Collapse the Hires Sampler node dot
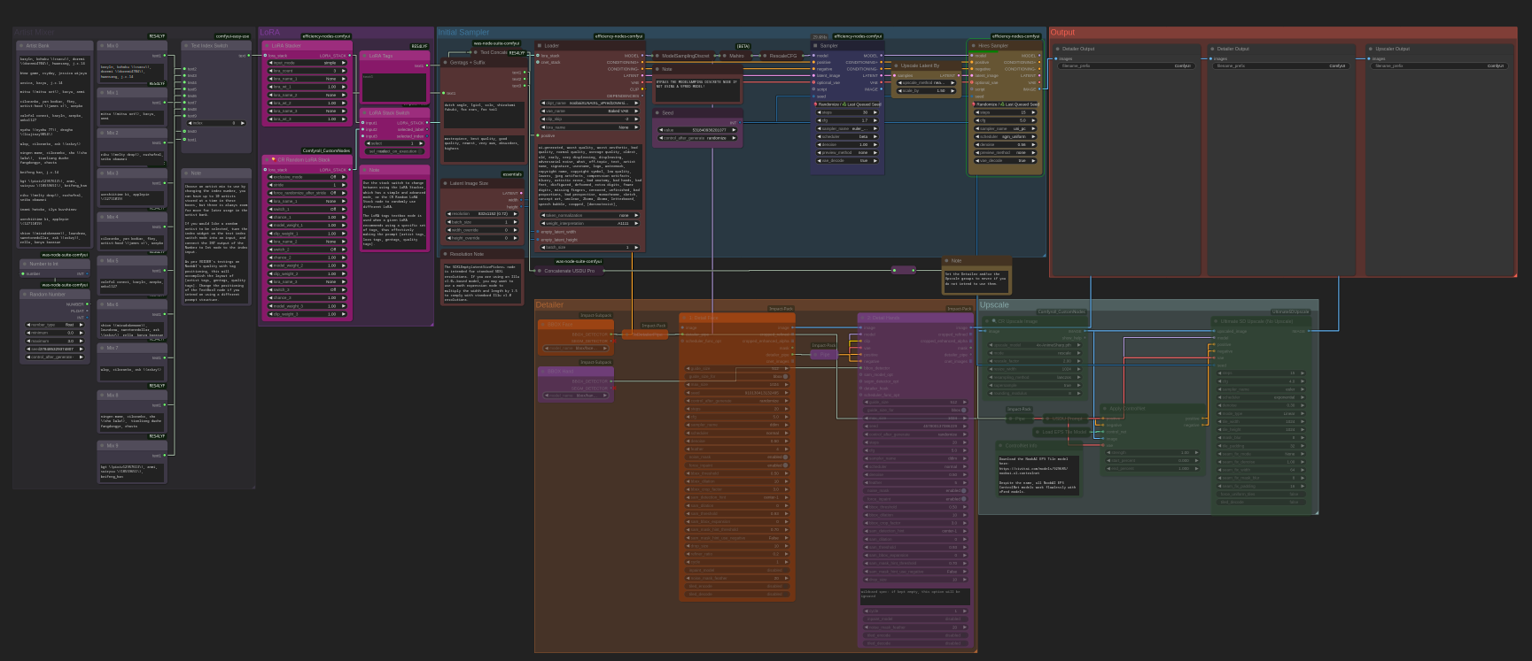 point(973,46)
